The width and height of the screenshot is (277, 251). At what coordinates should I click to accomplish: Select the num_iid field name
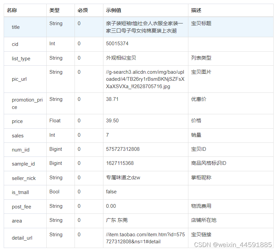point(21,150)
